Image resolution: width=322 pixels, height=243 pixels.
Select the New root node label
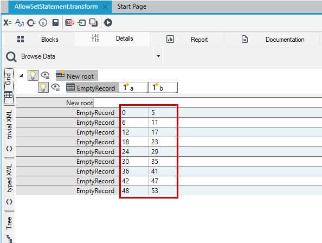(x=77, y=75)
